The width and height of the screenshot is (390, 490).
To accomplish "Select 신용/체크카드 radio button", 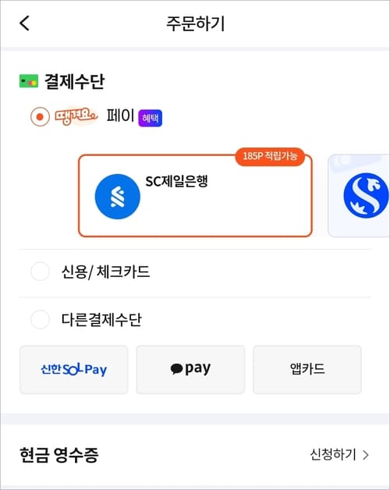I will (40, 272).
